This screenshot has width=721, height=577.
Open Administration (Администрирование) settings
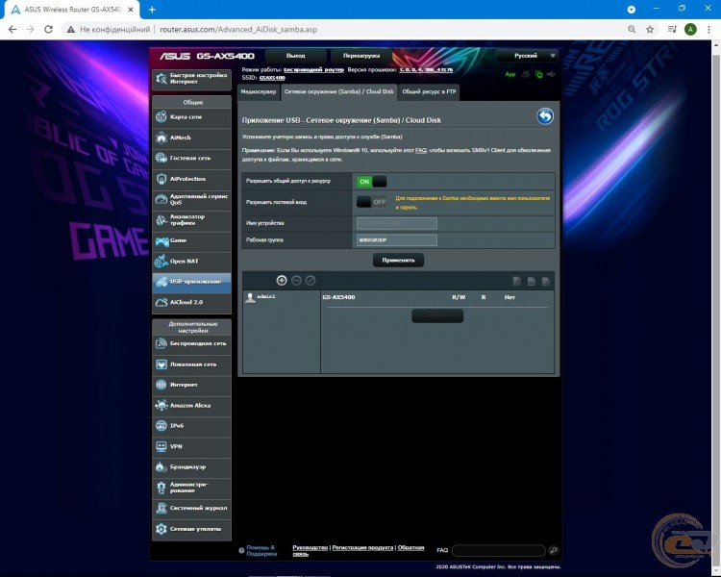pos(191,488)
